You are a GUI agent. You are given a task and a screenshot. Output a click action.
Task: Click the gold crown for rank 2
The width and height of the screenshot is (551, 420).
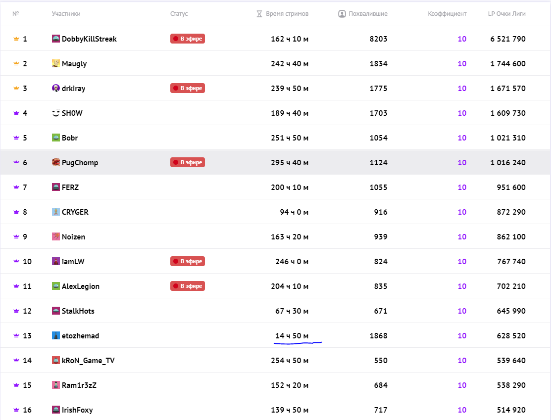[x=16, y=63]
